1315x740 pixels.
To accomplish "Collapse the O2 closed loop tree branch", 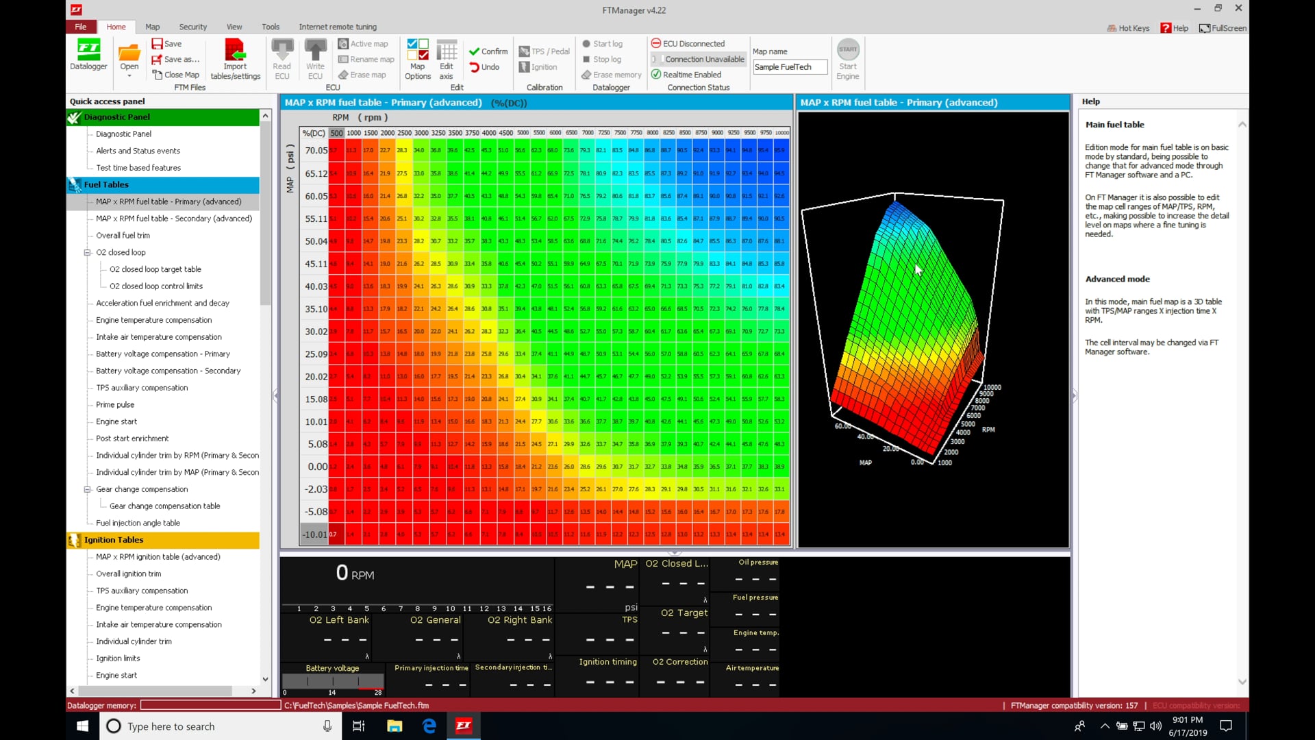I will (x=88, y=252).
